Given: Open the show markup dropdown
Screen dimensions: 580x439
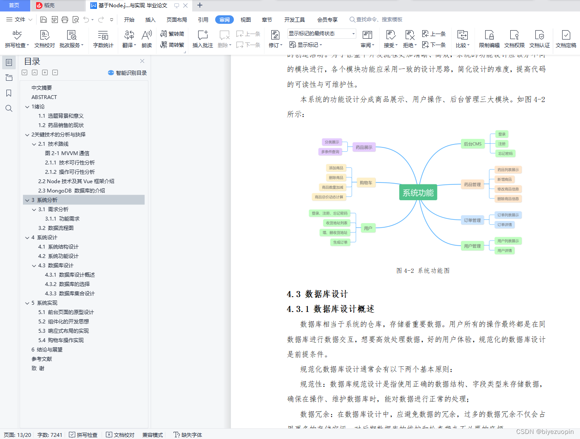Looking at the screenshot, I should tap(306, 45).
